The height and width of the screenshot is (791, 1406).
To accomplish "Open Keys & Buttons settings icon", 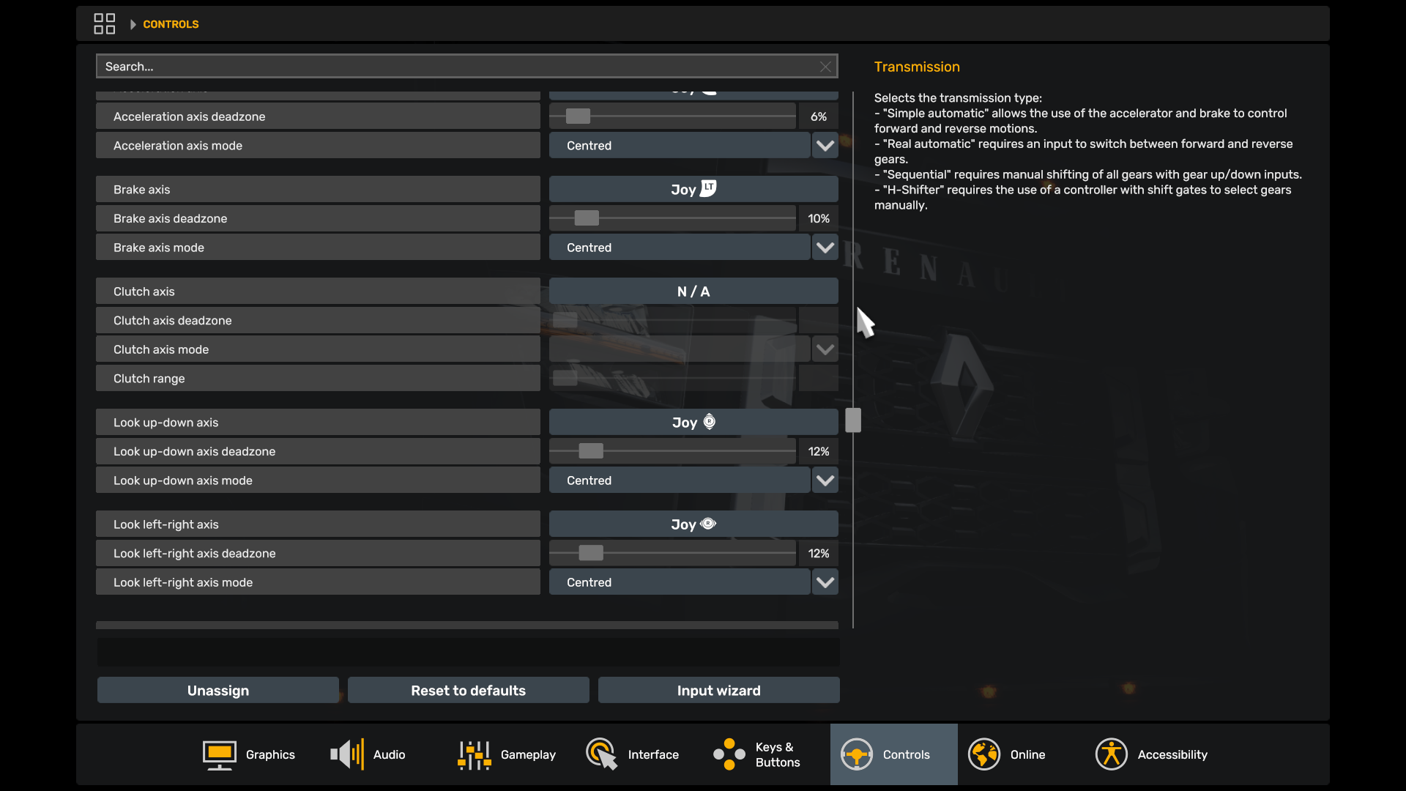I will click(729, 754).
